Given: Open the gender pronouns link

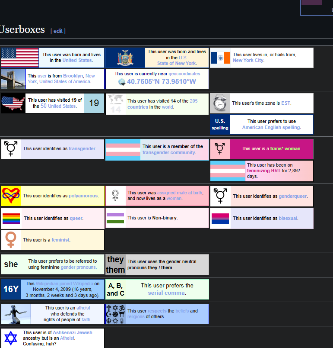Looking at the screenshot, I should pyautogui.click(x=79, y=267).
